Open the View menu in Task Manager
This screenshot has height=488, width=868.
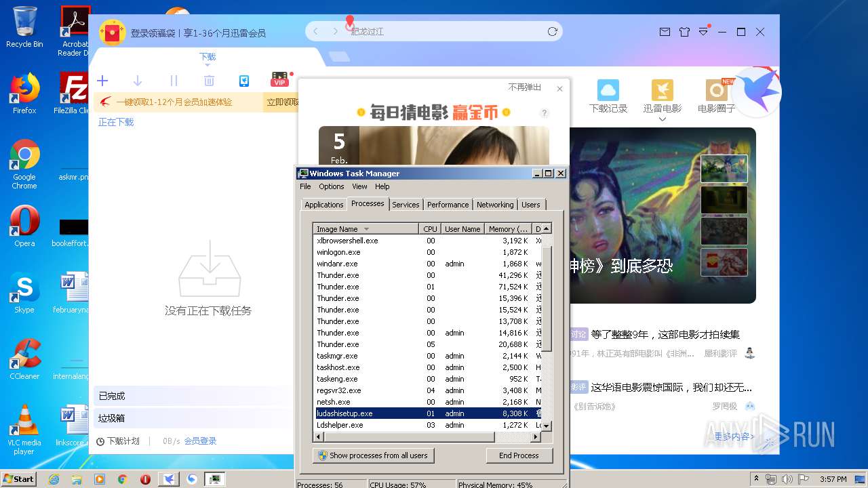359,186
